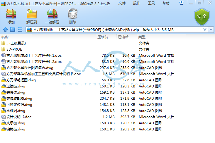Viewport: 215px width, 143px height.
Task: Click the 上级目录 parent folder icon
Action: tap(3, 43)
